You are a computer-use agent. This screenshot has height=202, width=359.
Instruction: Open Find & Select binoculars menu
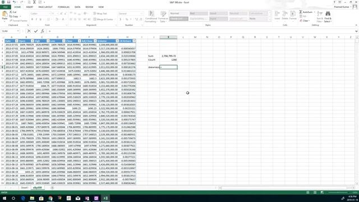click(328, 17)
